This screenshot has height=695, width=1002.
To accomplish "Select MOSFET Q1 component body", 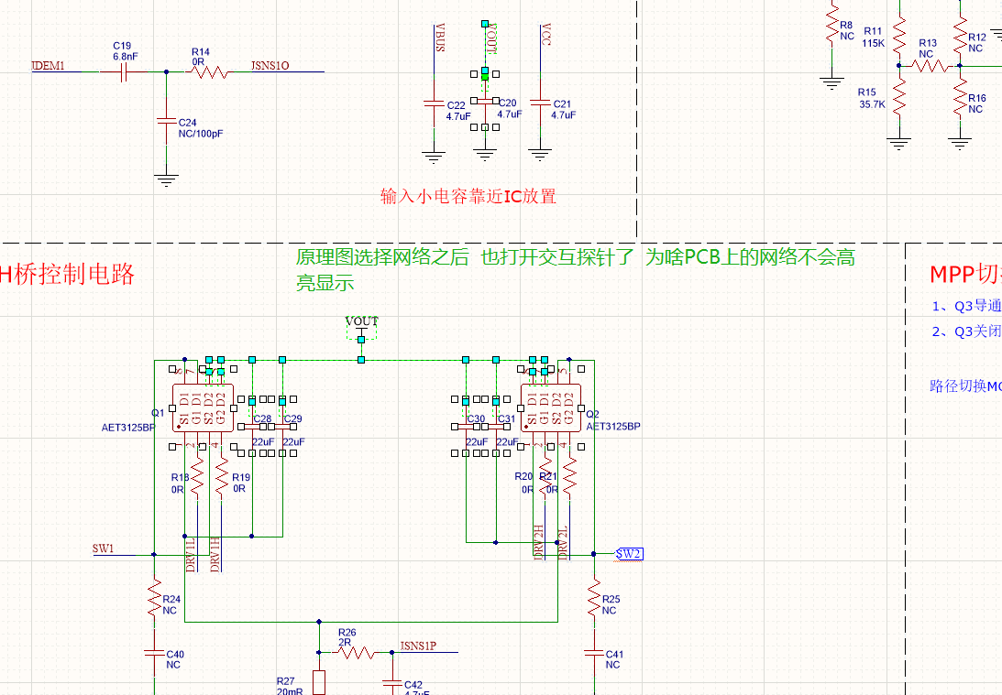I will click(x=203, y=407).
